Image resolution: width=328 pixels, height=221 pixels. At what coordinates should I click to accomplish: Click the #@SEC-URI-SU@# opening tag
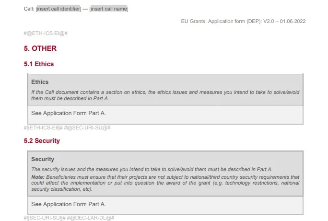(87, 128)
